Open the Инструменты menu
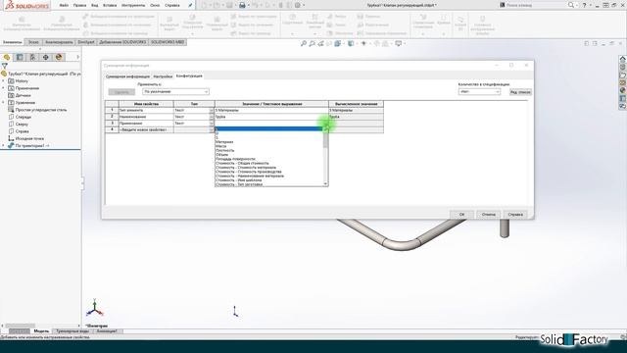The width and height of the screenshot is (627, 353). (x=133, y=5)
